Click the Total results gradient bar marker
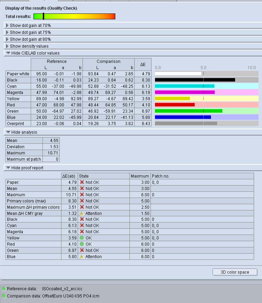 43,16
